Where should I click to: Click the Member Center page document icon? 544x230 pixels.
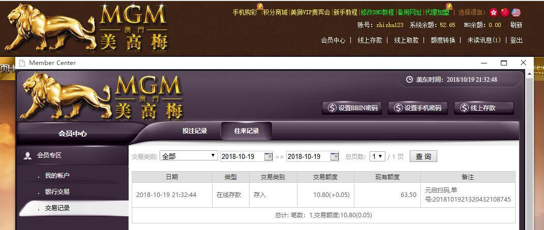pyautogui.click(x=22, y=63)
